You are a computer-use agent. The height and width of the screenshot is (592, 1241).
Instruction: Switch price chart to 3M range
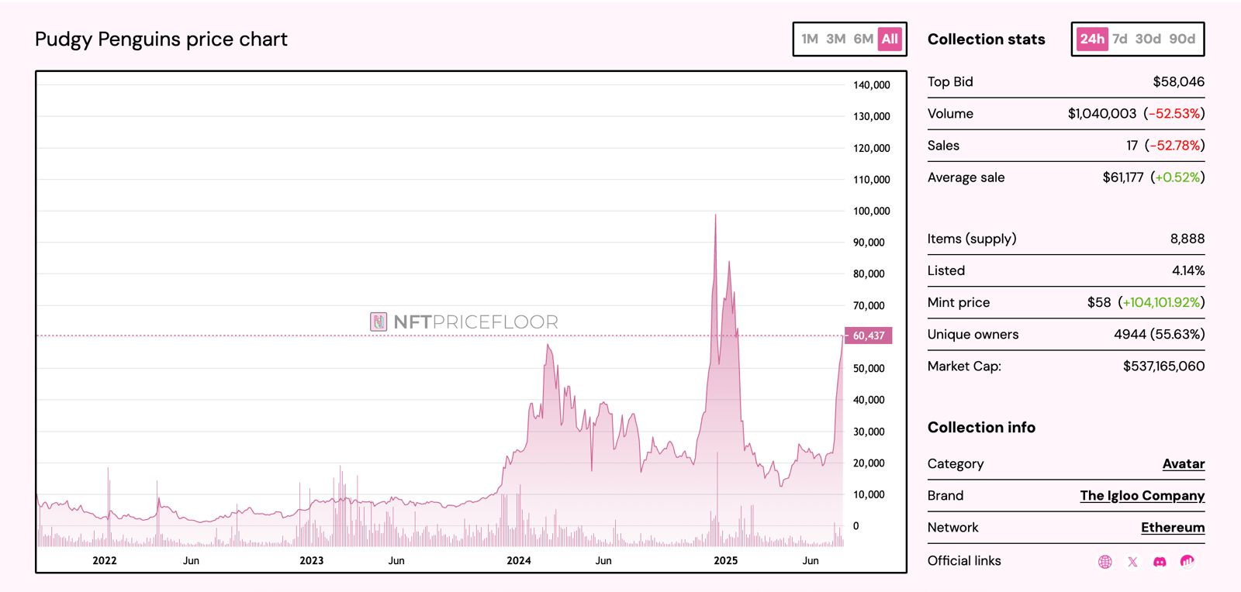click(x=835, y=39)
